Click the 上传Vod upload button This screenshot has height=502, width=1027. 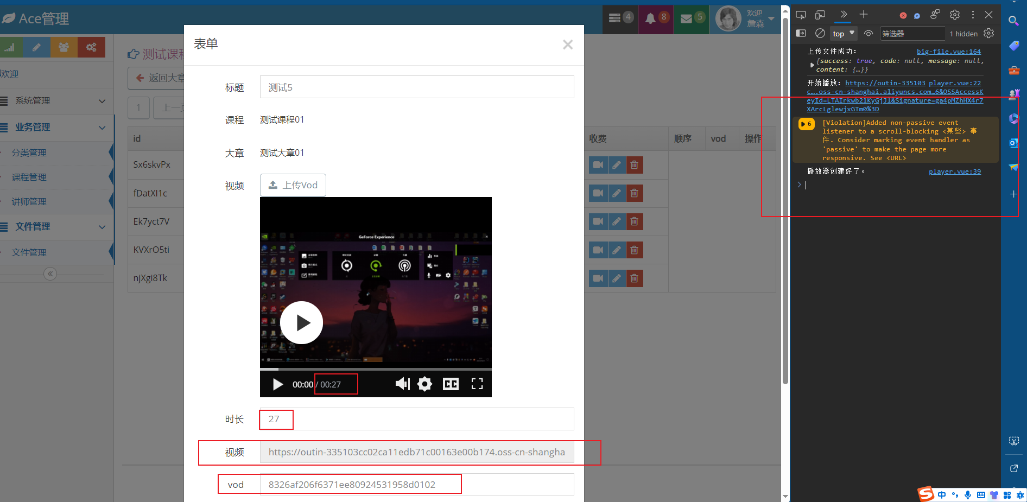tap(293, 185)
